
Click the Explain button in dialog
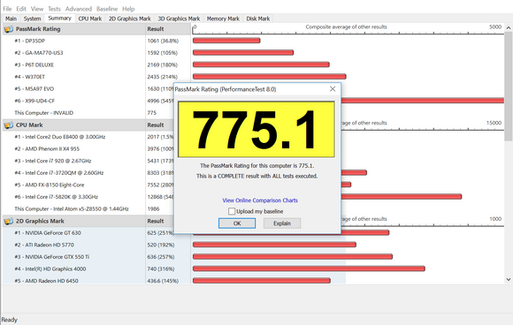(x=282, y=223)
